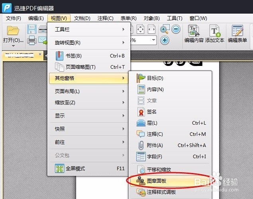
Task: Expand the Show (显示) submenu
Action: [90, 115]
